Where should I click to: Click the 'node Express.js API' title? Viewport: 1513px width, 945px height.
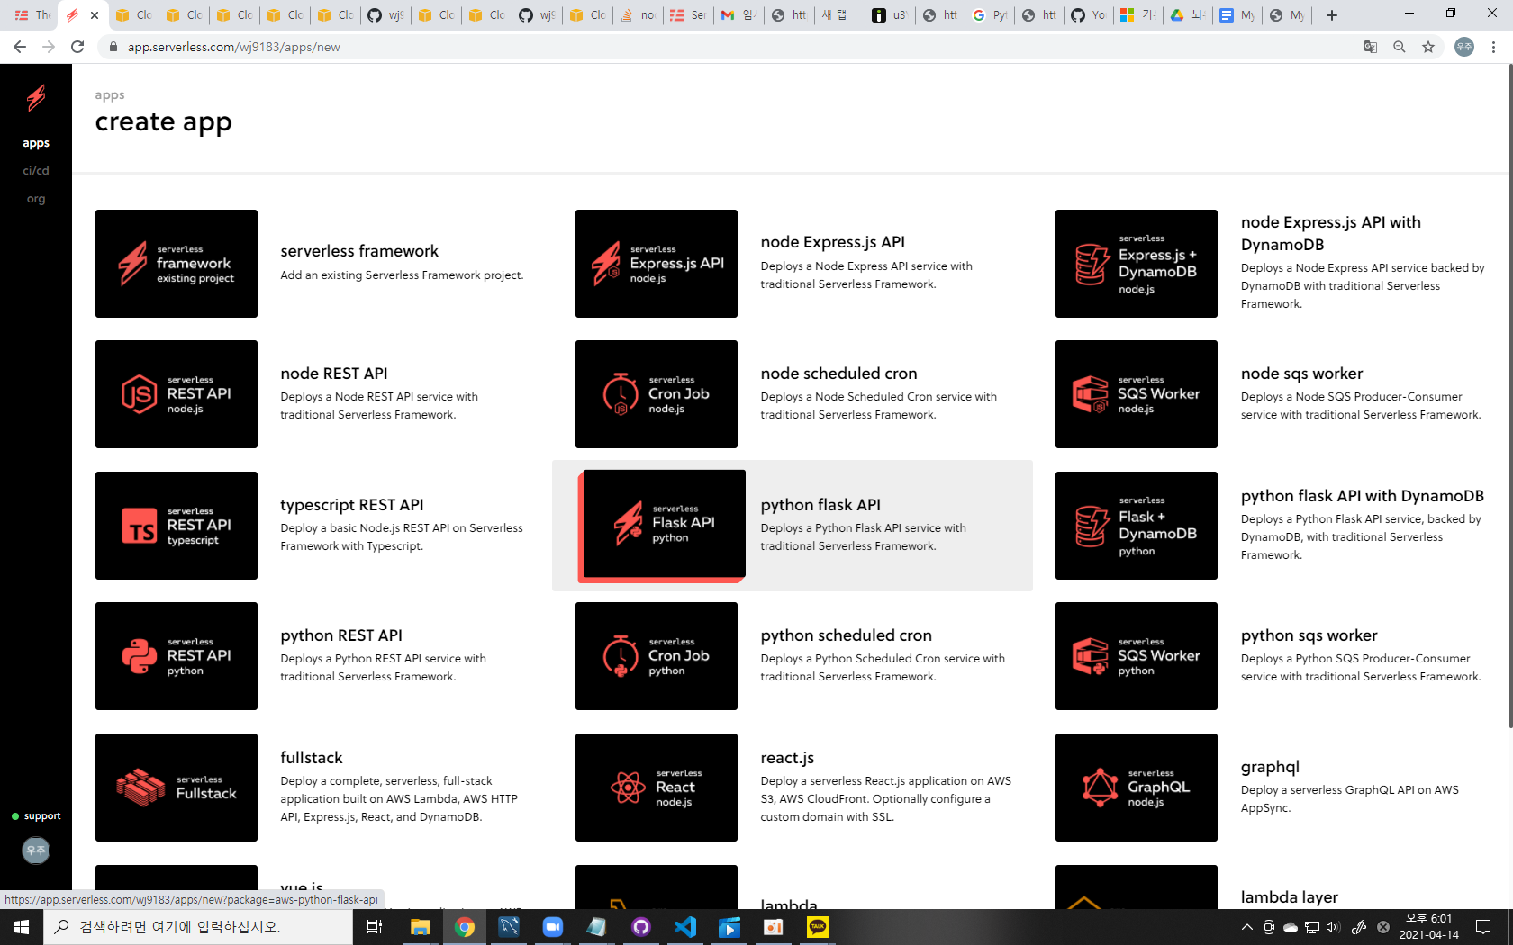click(x=833, y=242)
